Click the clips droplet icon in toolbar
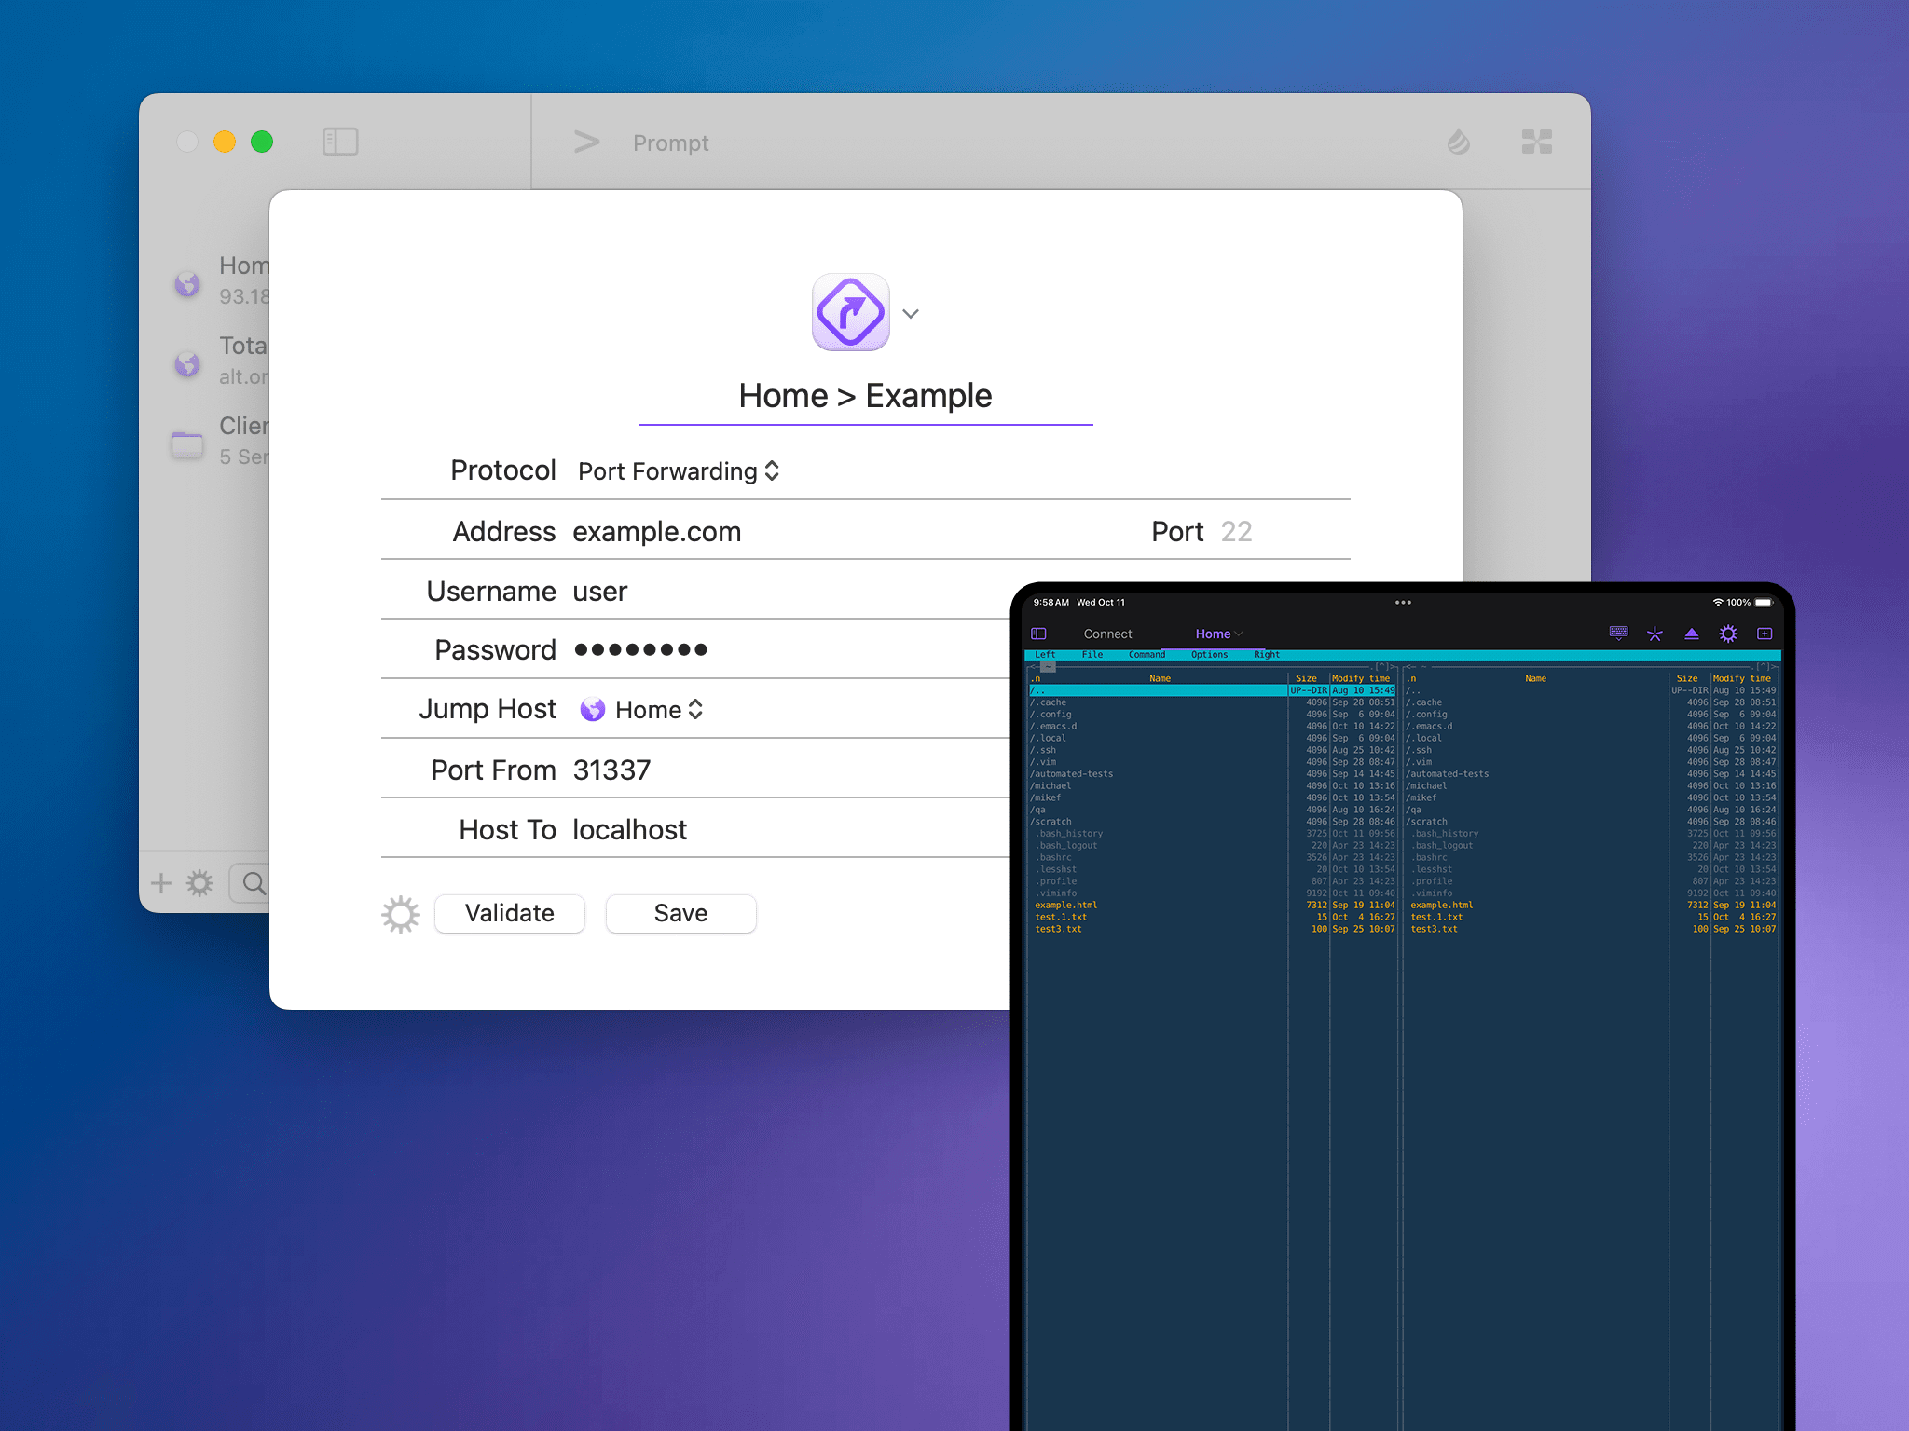The width and height of the screenshot is (1909, 1431). pos(1458,142)
